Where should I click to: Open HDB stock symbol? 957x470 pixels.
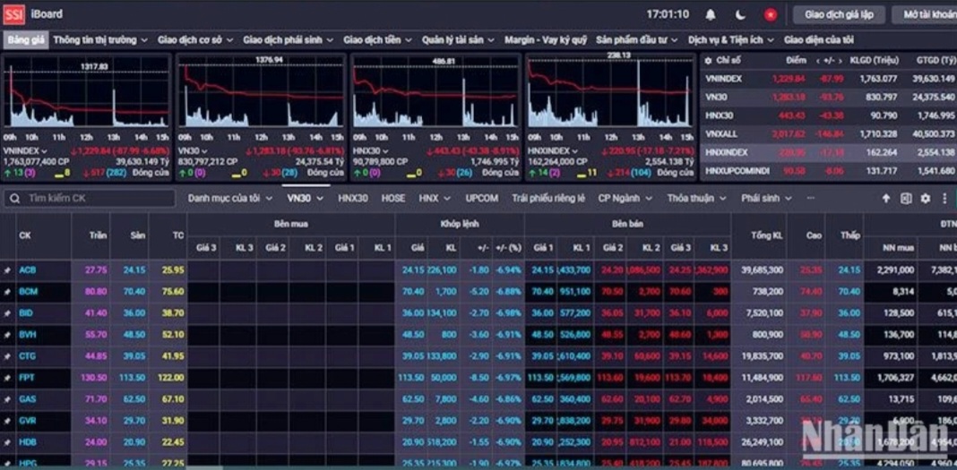[28, 442]
